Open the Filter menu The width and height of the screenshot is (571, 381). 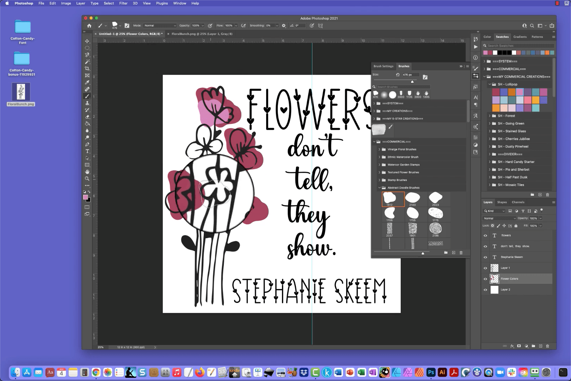(x=123, y=3)
